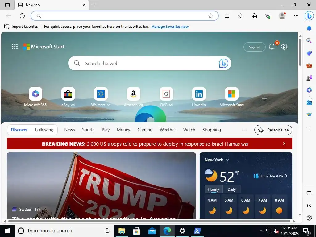The width and height of the screenshot is (316, 237).
Task: Open Microsoft Store from taskbar
Action: click(x=137, y=231)
